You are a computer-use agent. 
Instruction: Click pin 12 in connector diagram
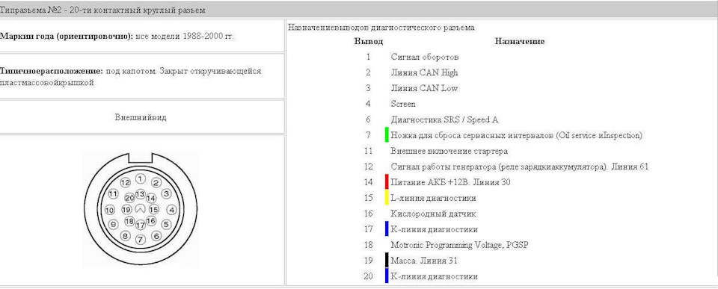click(126, 182)
